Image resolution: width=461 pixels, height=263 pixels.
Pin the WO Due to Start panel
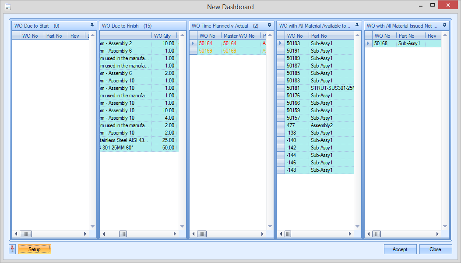point(92,25)
